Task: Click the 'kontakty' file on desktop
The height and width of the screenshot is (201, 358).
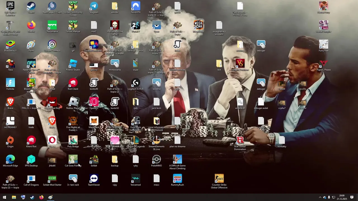Action: coord(282,142)
